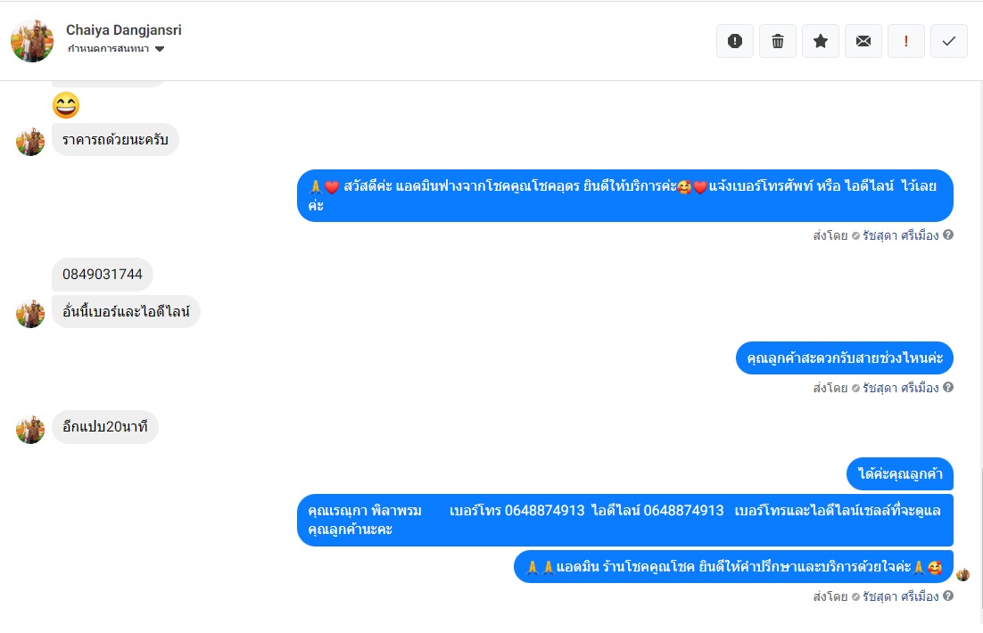Click the อีกแปบ20นาที message bubble

click(x=104, y=427)
